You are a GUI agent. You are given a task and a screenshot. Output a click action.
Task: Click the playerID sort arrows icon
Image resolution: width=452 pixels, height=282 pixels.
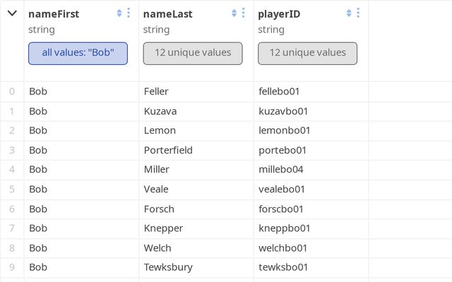click(x=349, y=13)
